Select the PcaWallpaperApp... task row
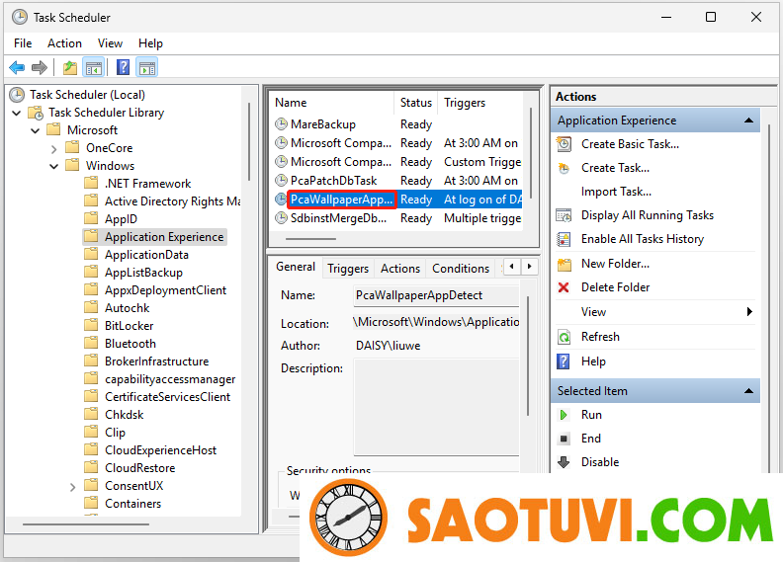783x562 pixels. pos(398,200)
